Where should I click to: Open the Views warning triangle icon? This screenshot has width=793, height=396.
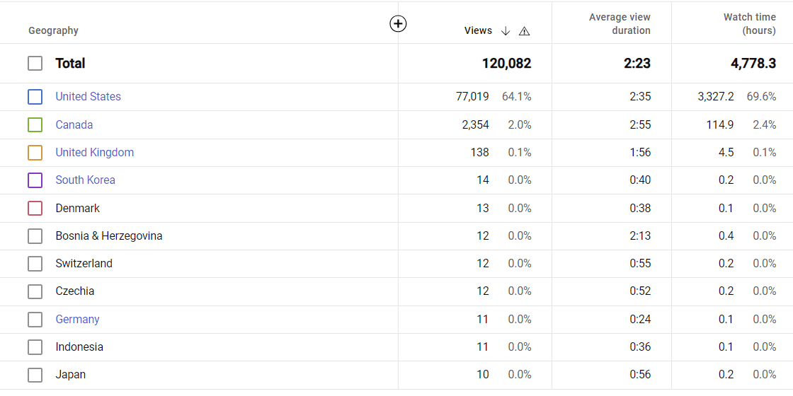(525, 31)
